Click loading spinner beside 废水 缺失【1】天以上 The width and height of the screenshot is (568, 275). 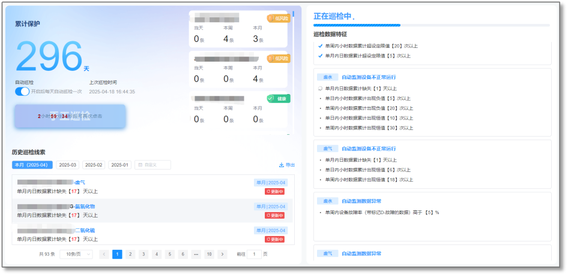point(320,88)
